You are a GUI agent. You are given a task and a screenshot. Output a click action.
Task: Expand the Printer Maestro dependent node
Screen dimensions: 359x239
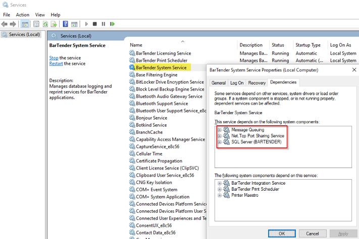coord(220,195)
